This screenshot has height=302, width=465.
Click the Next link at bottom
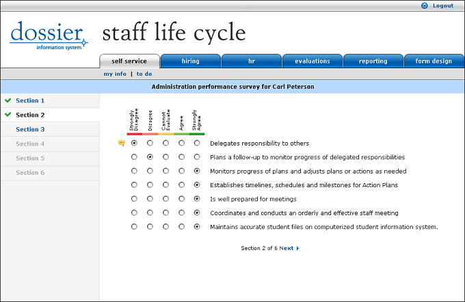pos(286,248)
